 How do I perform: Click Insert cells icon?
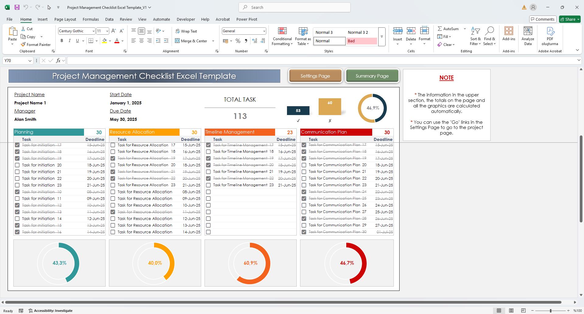click(397, 31)
